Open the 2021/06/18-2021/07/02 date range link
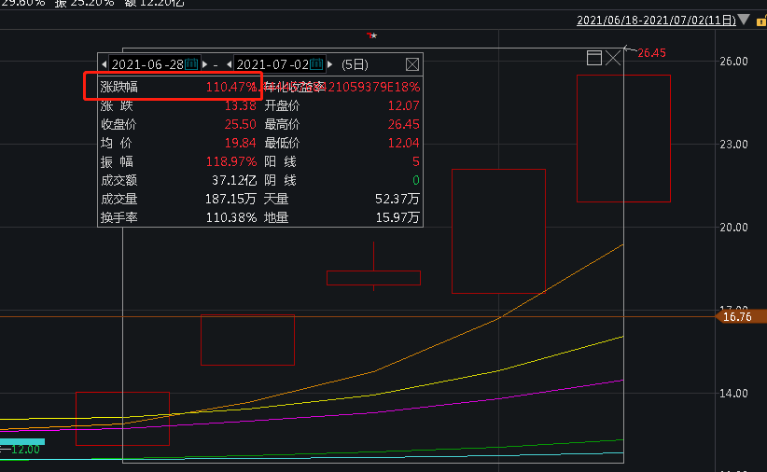Screen dimensions: 767x472 [654, 20]
